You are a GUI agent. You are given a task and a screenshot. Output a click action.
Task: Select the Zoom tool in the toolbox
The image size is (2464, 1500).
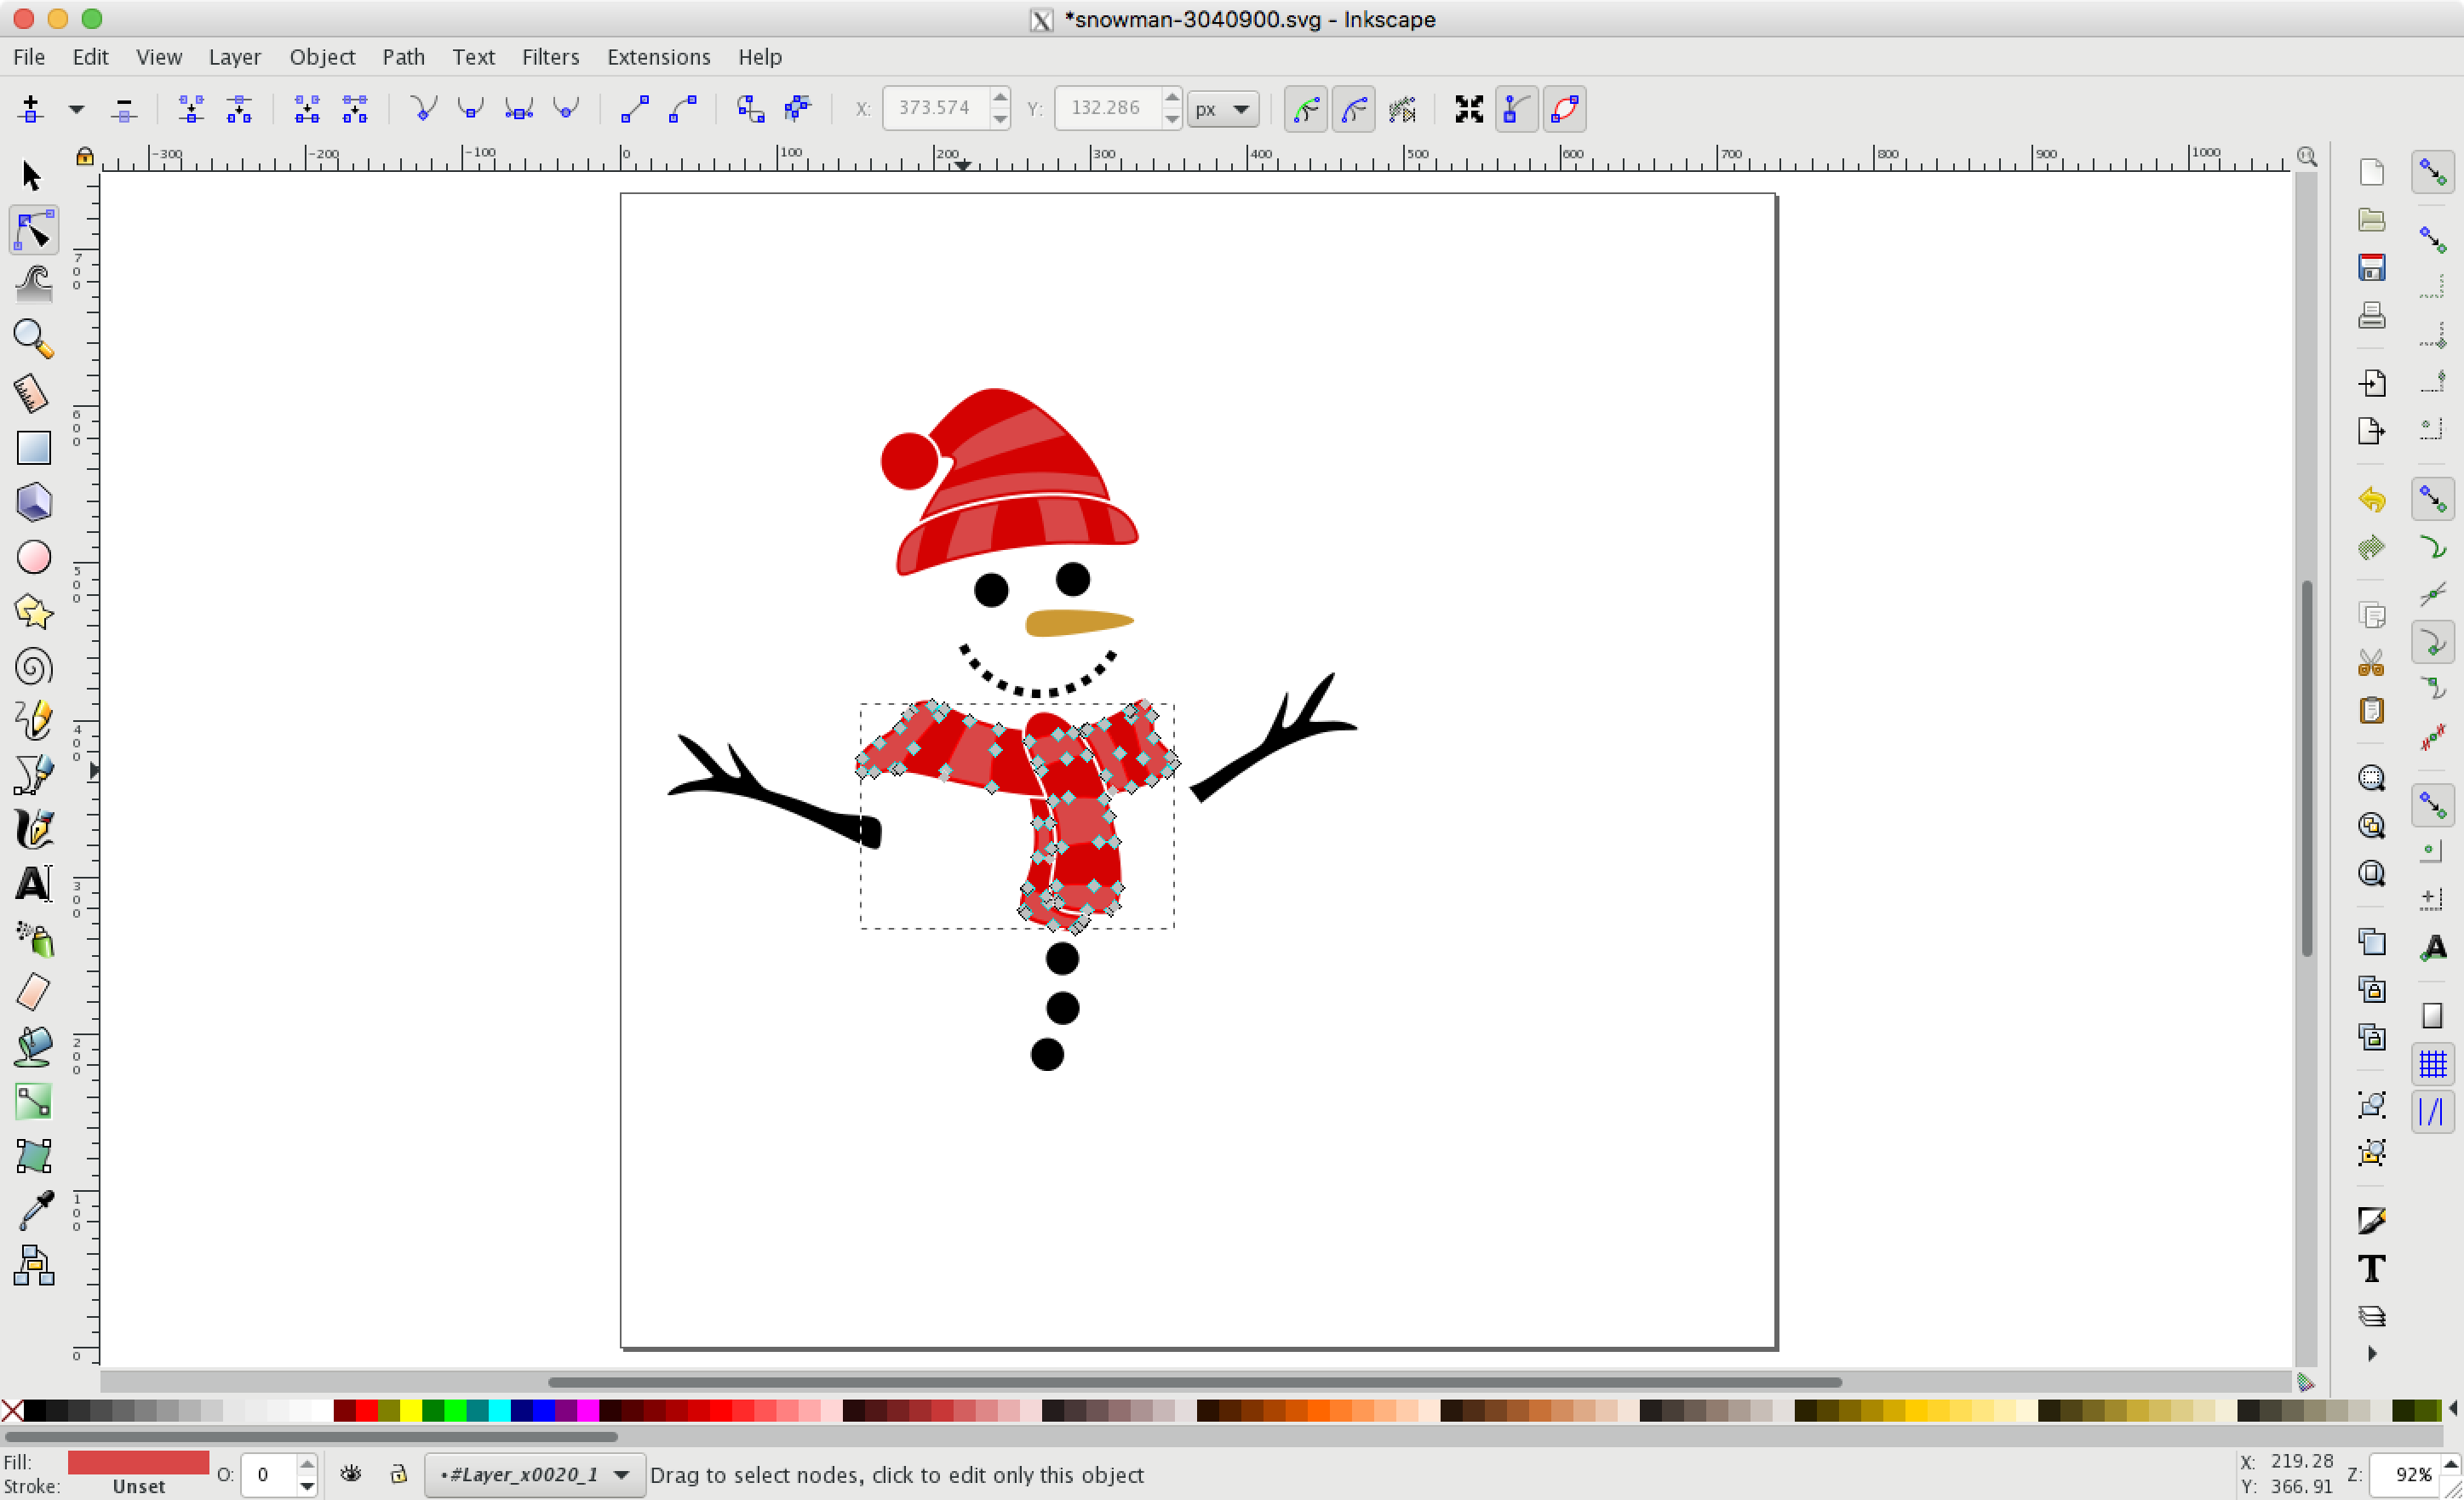pos(33,340)
